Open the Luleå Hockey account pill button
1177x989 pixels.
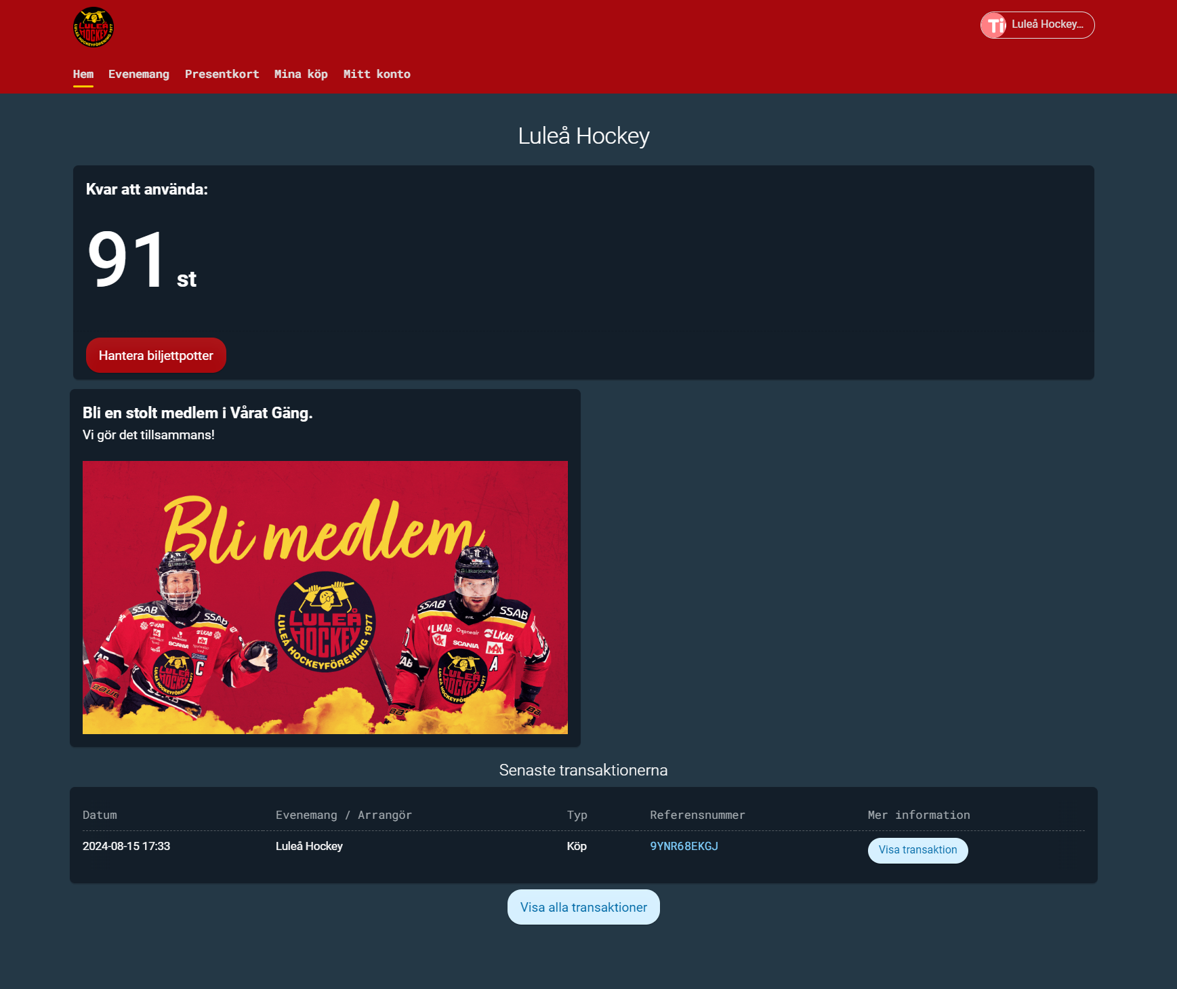[1037, 25]
